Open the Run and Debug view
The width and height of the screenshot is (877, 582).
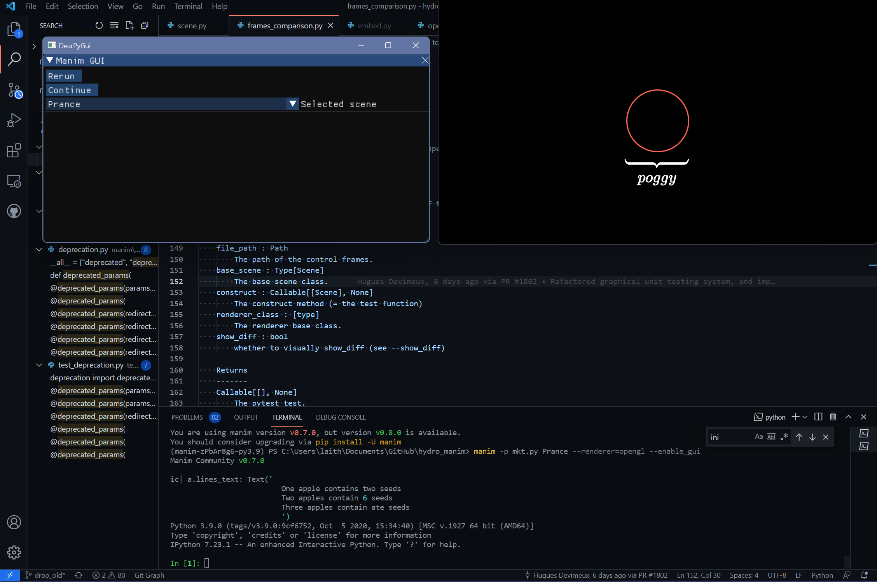click(14, 120)
